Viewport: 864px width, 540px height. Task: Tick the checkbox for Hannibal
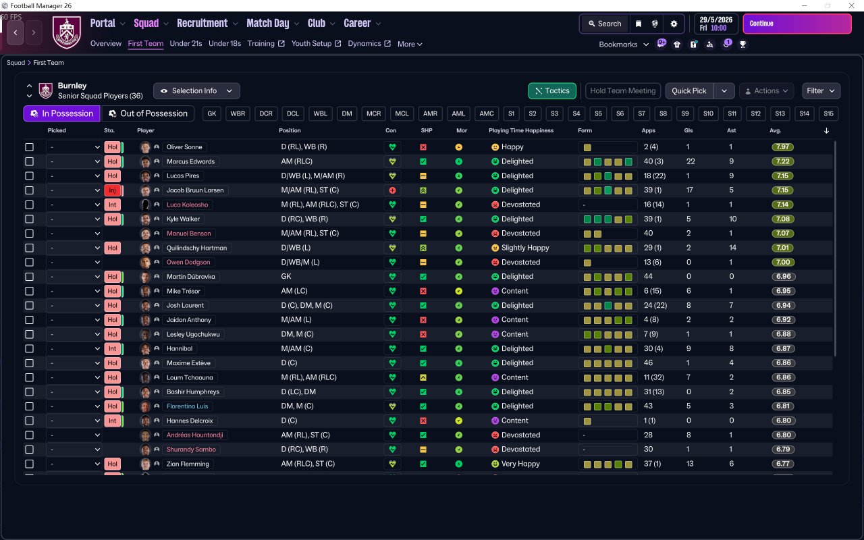(29, 348)
